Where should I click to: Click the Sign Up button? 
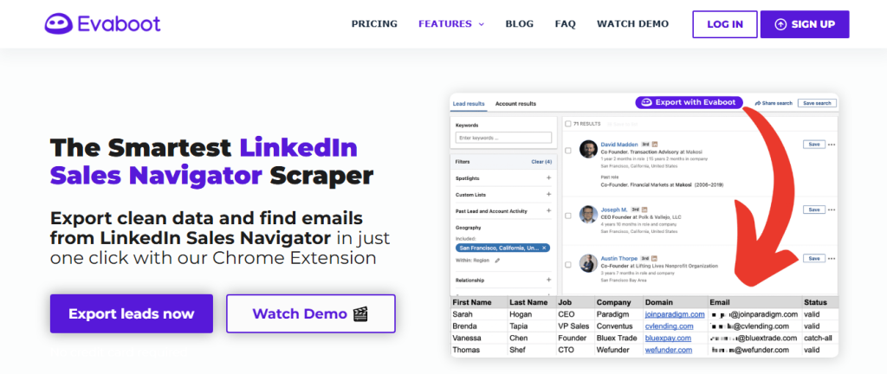pos(805,24)
